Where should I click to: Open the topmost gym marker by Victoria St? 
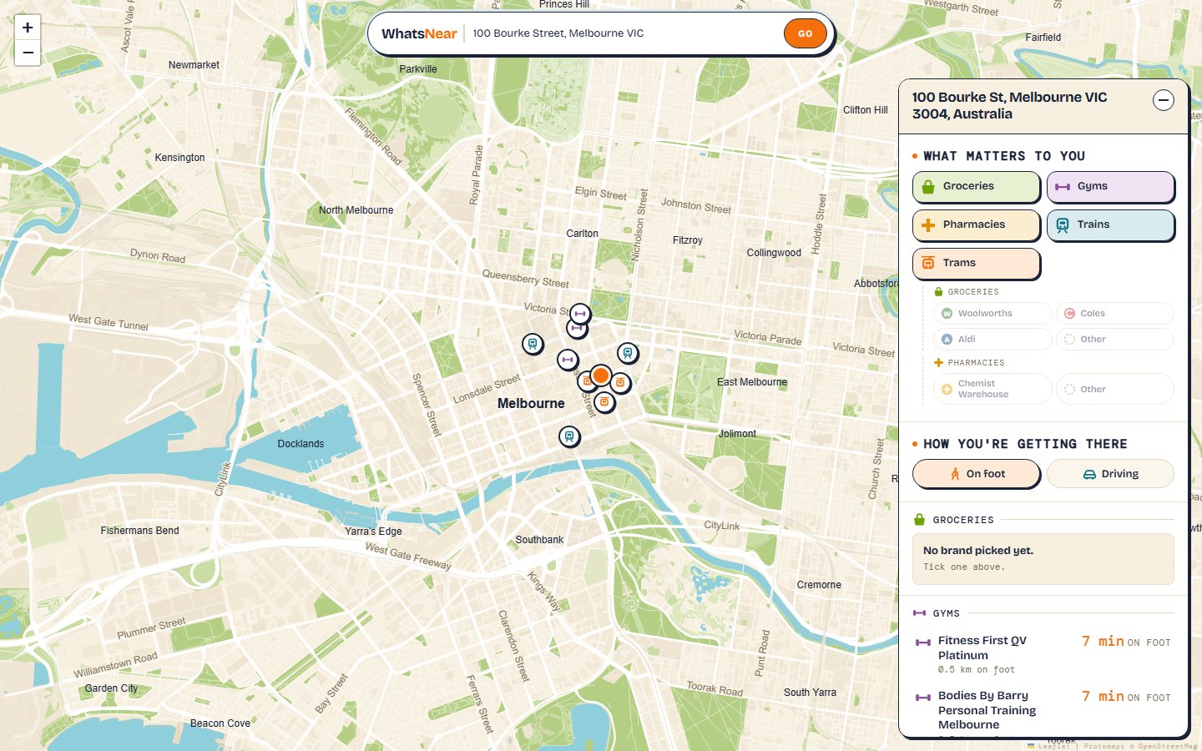580,314
